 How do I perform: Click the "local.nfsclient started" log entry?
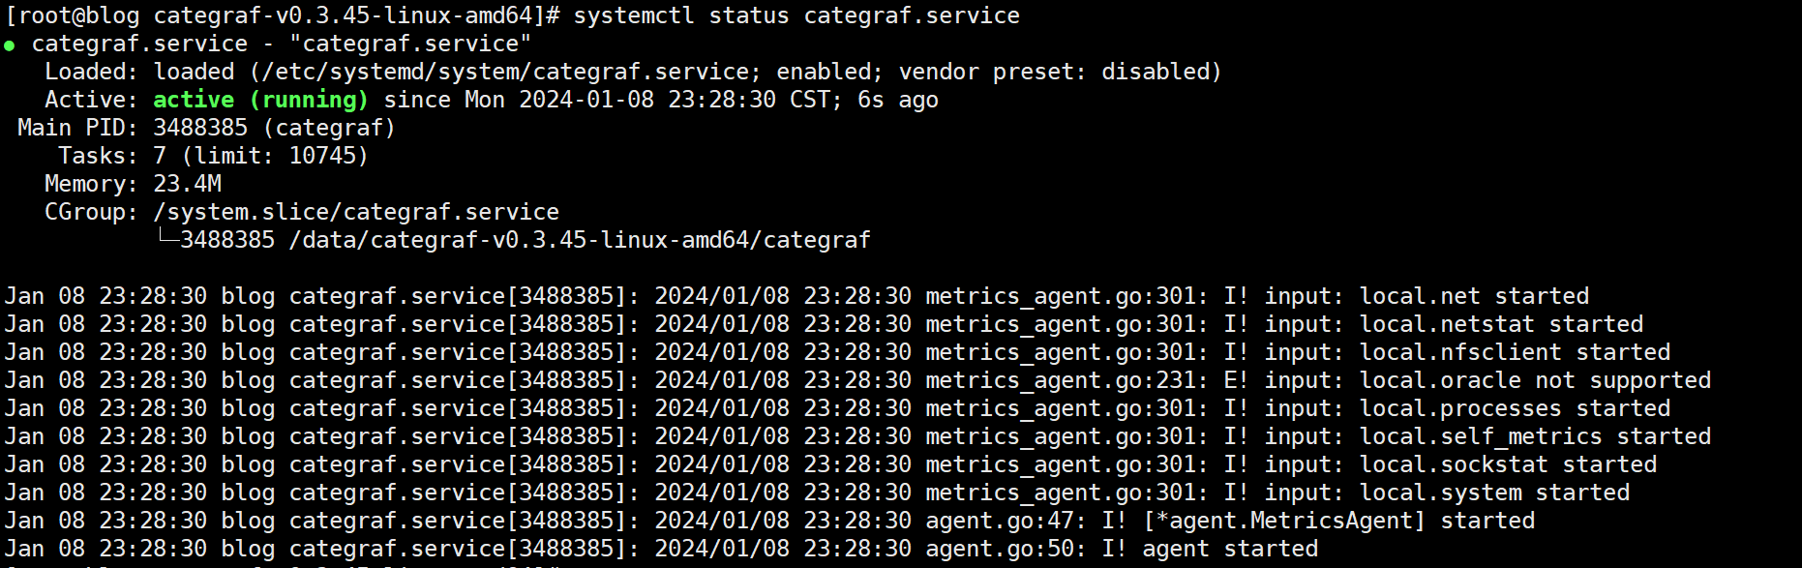(x=1516, y=352)
